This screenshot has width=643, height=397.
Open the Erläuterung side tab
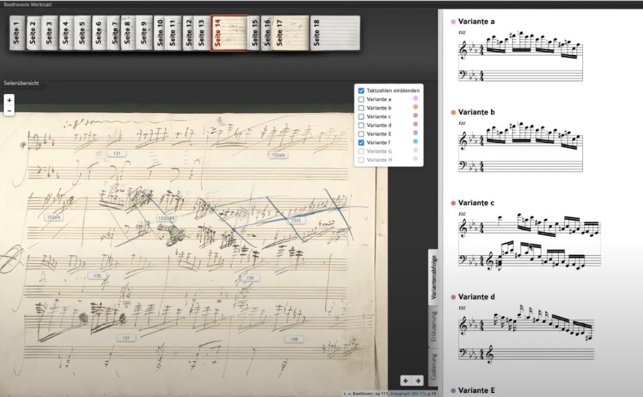(433, 326)
